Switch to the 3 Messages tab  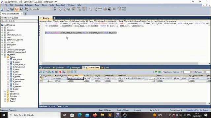pyautogui.click(x=74, y=68)
